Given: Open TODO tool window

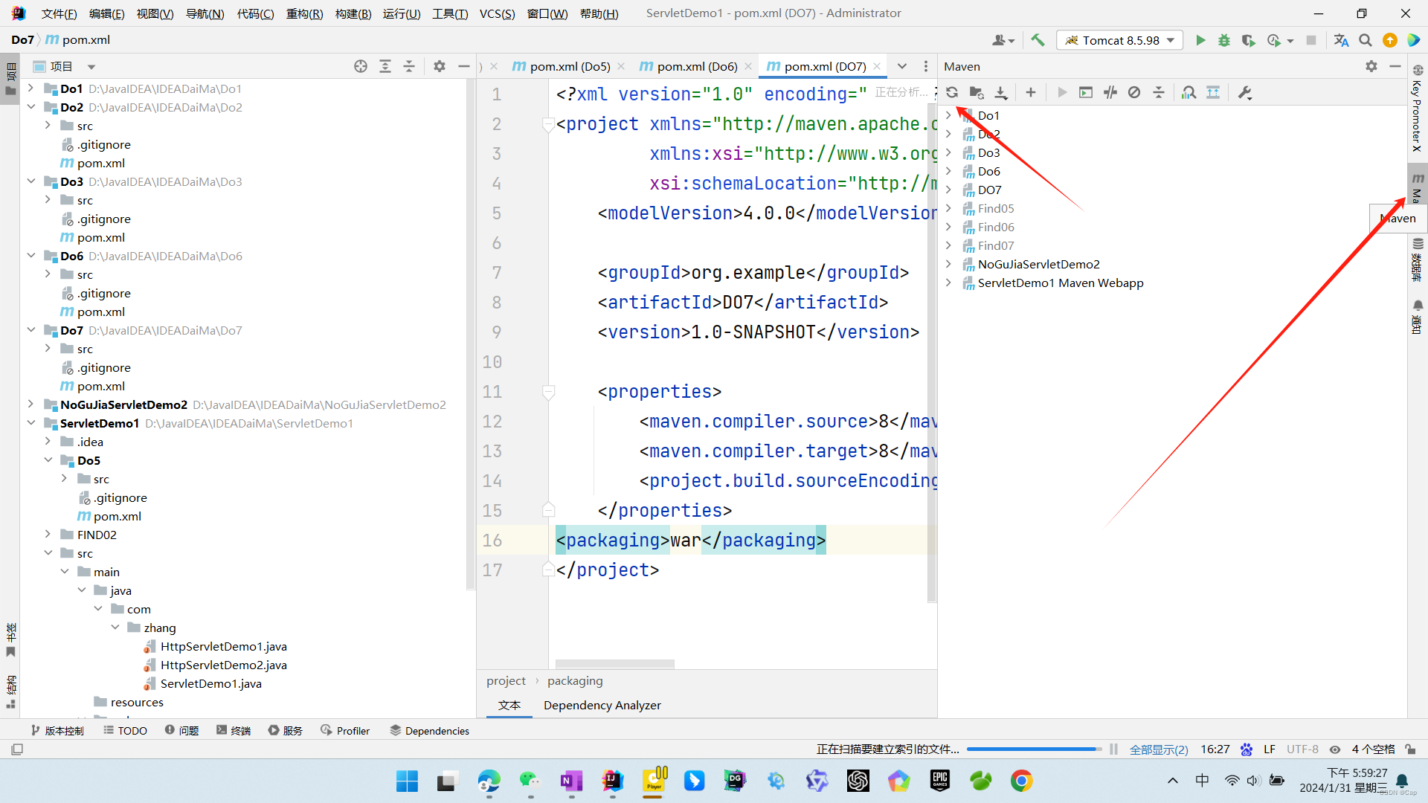Looking at the screenshot, I should click(126, 731).
